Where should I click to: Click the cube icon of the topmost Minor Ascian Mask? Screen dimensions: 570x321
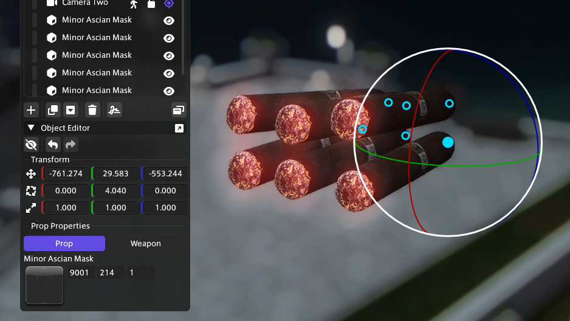pos(52,20)
